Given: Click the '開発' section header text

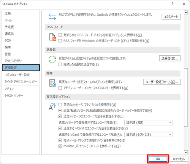Looking at the screenshot, I should click(49, 73).
